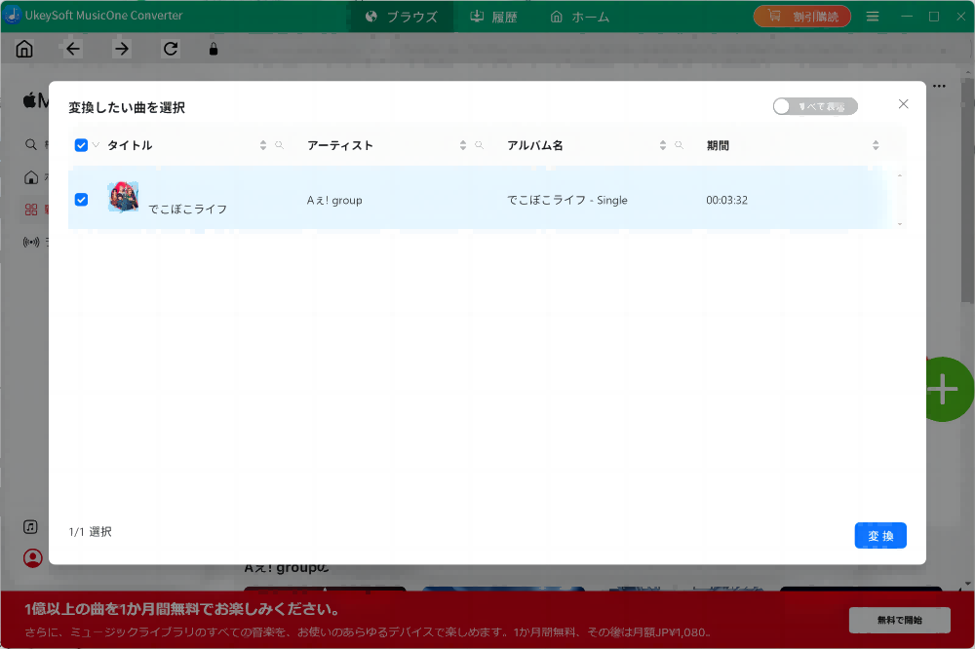The width and height of the screenshot is (975, 649).
Task: Open the three-dots more menu
Action: coord(939,86)
